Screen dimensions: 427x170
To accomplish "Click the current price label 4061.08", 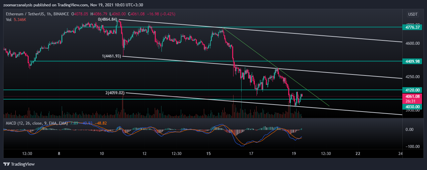I will (413, 97).
